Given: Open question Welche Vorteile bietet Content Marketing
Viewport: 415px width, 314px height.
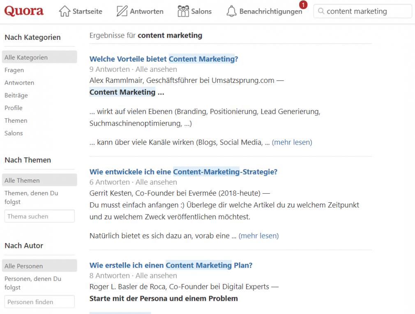Looking at the screenshot, I should click(x=164, y=59).
